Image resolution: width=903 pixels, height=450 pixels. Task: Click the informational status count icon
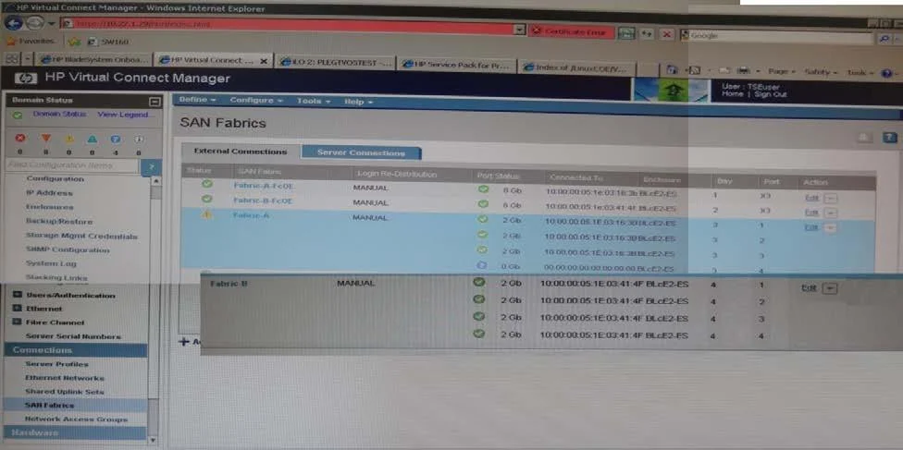coord(138,140)
